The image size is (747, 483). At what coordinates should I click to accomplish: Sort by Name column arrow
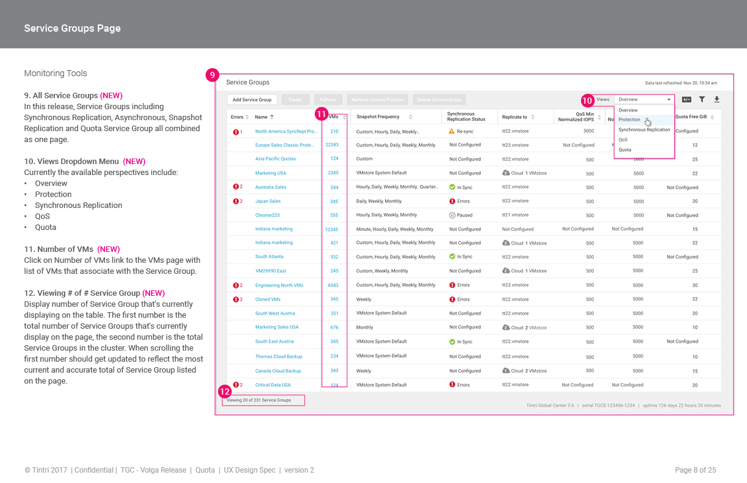272,116
